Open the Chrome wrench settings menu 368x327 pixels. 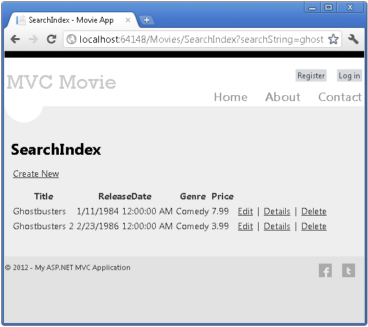coord(353,39)
